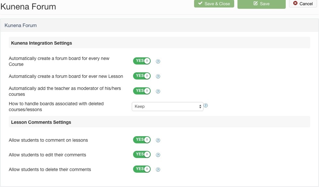Click the 'Allow students to delete their comments' label

pos(50,169)
